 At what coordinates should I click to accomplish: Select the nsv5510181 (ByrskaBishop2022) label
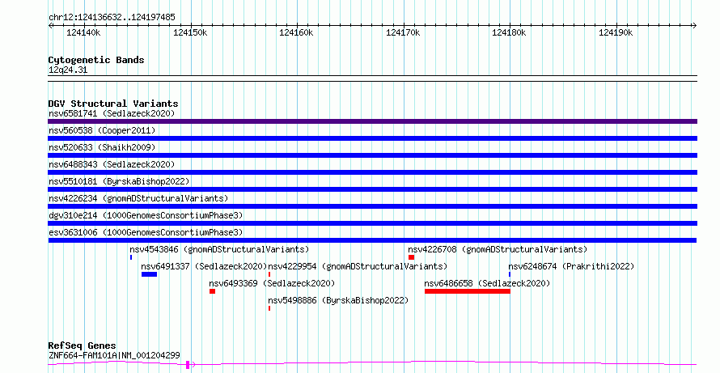(119, 181)
